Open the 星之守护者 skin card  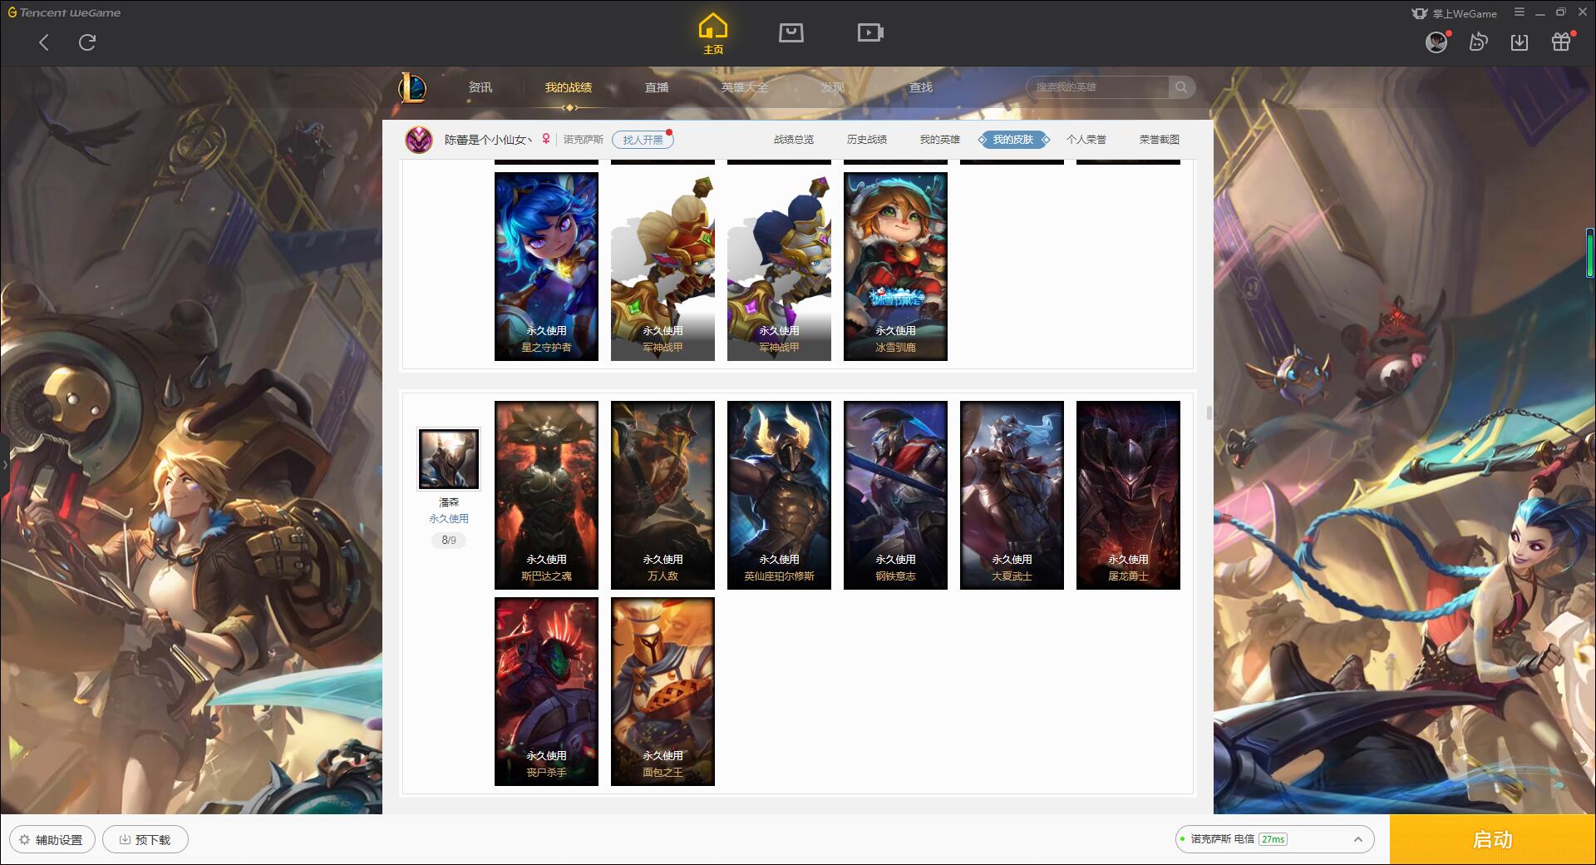point(546,266)
